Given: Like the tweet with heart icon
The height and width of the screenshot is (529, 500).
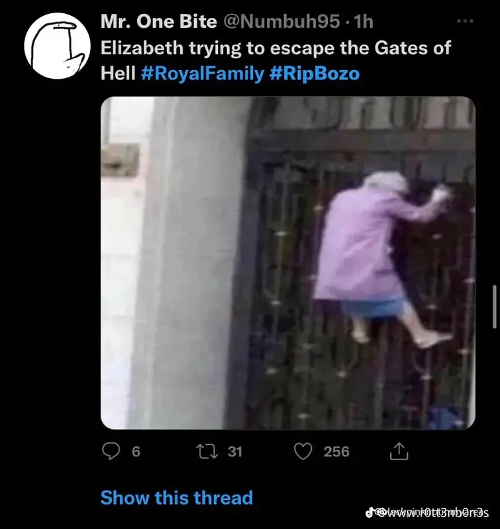Looking at the screenshot, I should 303,452.
